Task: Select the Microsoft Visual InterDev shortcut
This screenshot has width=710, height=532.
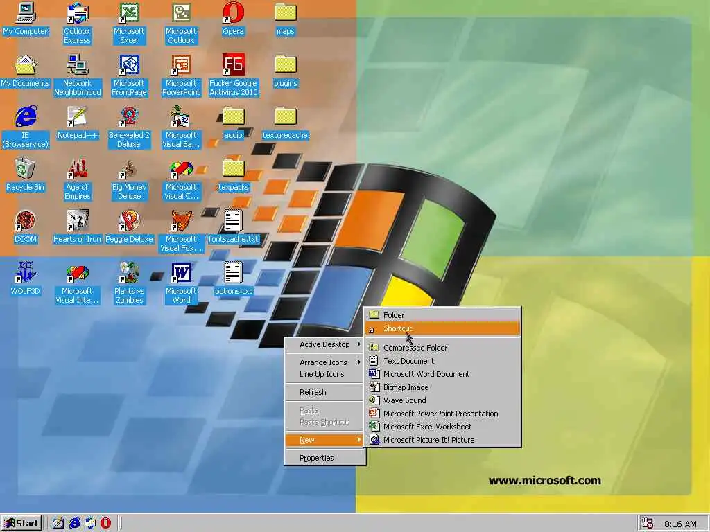Action: [77, 283]
